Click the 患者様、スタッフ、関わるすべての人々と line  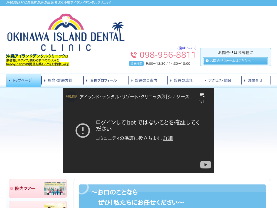tap(32, 60)
